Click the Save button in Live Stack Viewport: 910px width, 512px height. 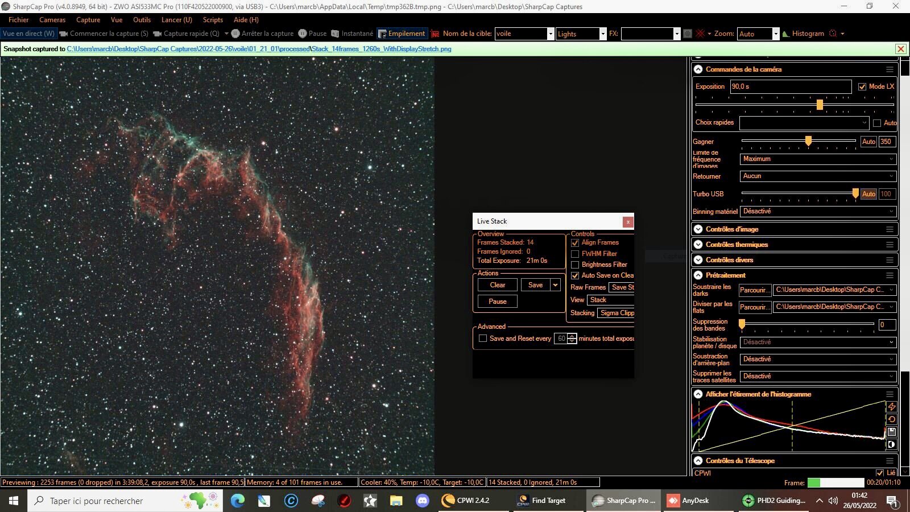535,285
